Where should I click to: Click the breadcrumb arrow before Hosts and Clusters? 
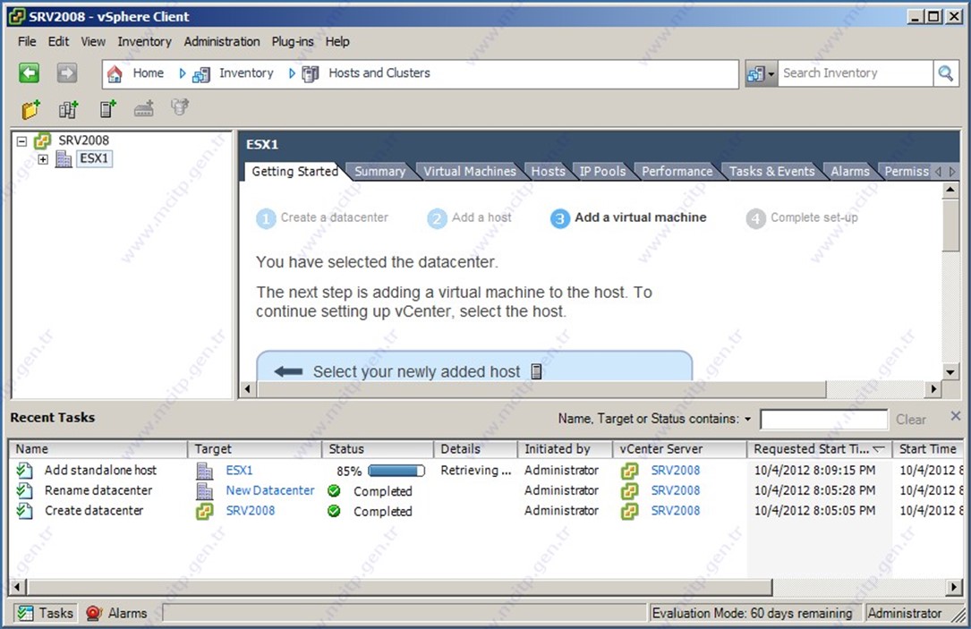(292, 73)
